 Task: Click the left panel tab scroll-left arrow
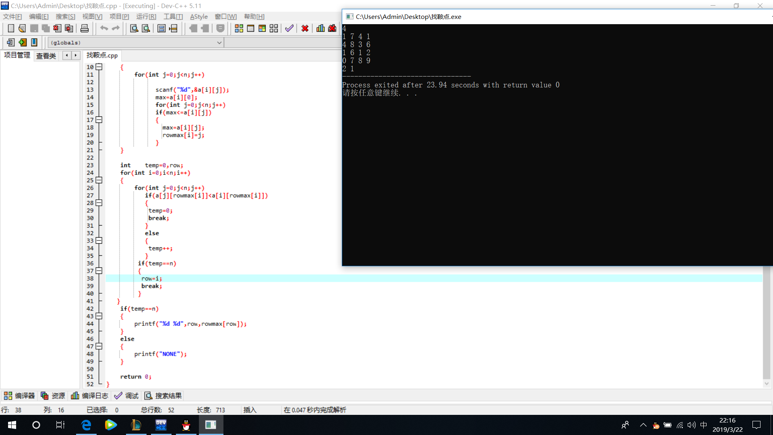click(x=67, y=55)
